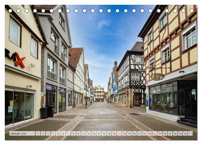This screenshot has height=145, width=202.
Task: Select day 4 in calendar strip
Action: coord(53,133)
